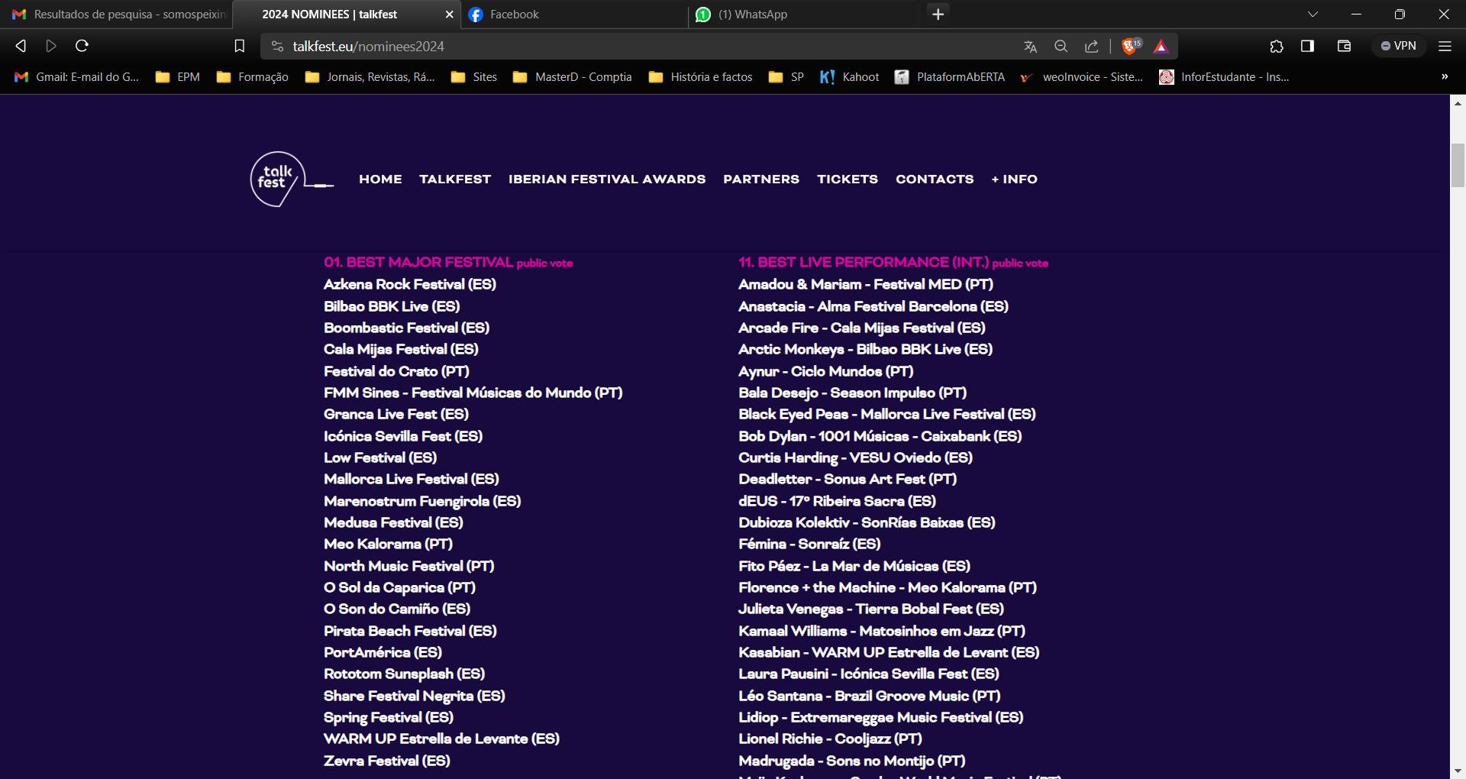
Task: Toggle the browser sidebar panel
Action: point(1307,47)
